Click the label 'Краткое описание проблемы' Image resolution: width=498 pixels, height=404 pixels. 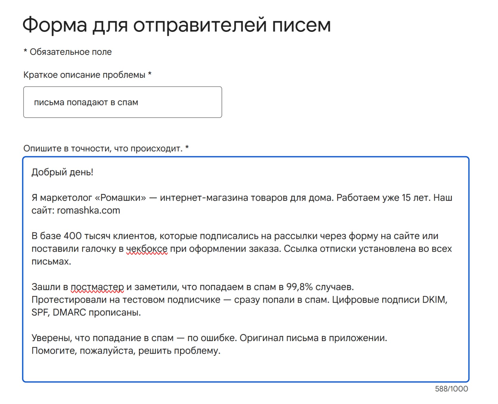pyautogui.click(x=84, y=75)
